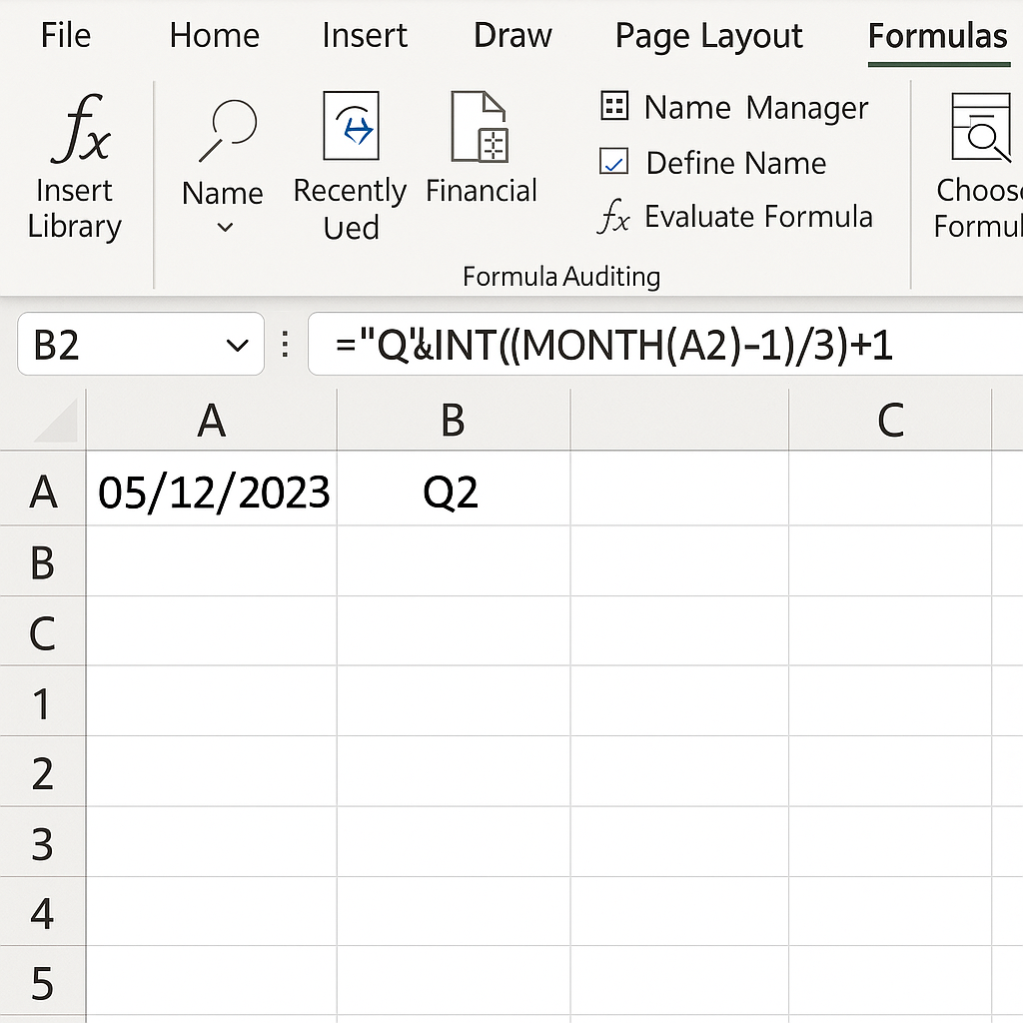Click the Define Name label
1023x1023 pixels.
[736, 163]
